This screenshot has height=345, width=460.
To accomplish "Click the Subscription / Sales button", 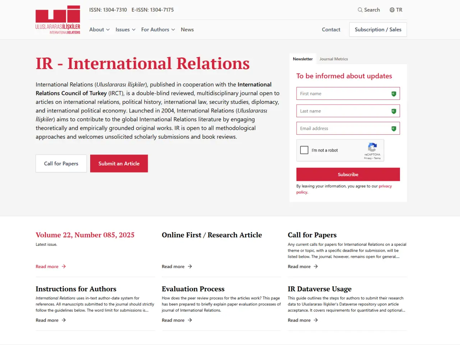I will (378, 29).
